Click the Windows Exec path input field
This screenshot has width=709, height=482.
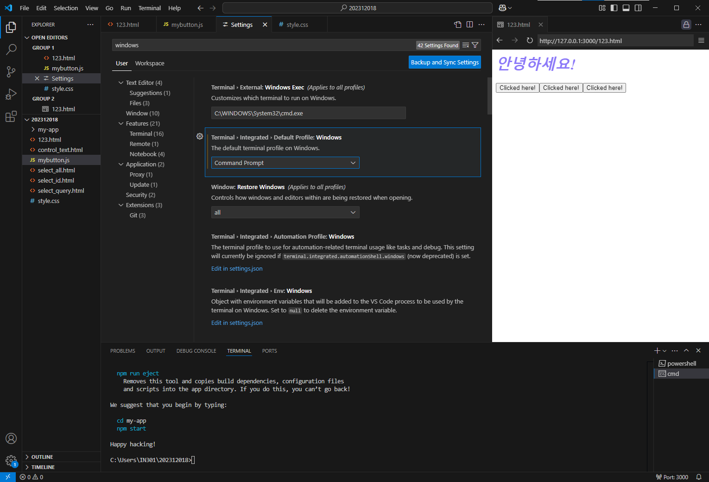point(309,113)
